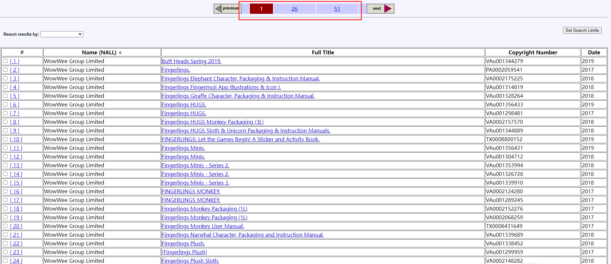Tick checkbox for record 22

pyautogui.click(x=5, y=243)
